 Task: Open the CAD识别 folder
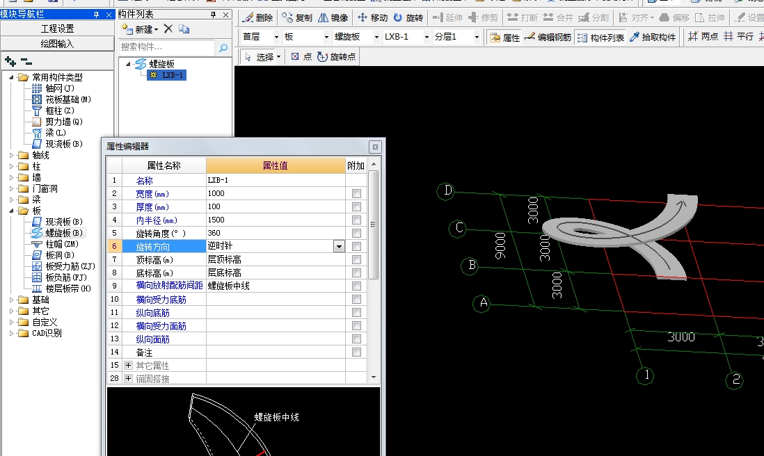[40, 334]
